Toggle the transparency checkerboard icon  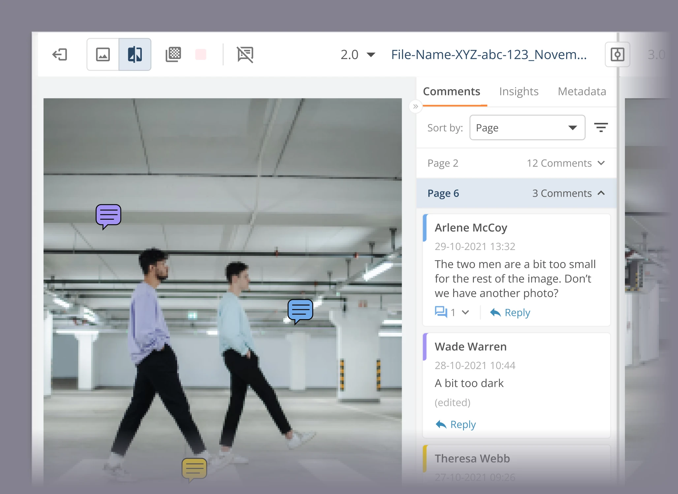pyautogui.click(x=173, y=54)
